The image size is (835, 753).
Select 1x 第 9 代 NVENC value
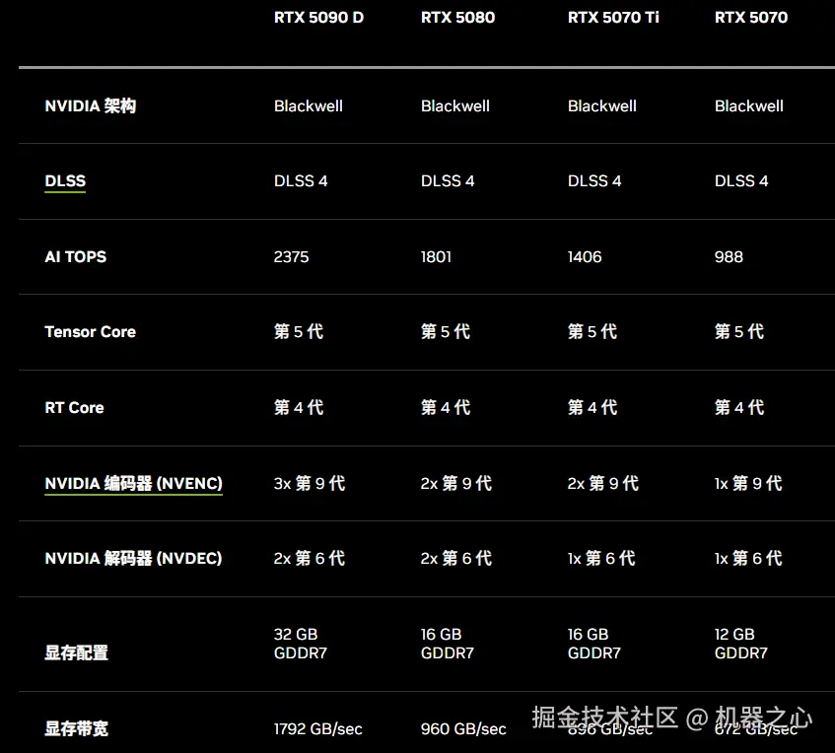(x=748, y=484)
